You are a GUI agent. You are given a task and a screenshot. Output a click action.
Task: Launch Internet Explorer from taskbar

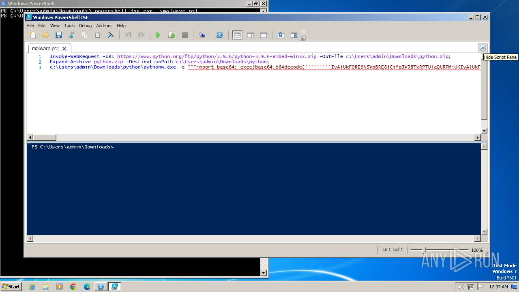tap(32, 287)
